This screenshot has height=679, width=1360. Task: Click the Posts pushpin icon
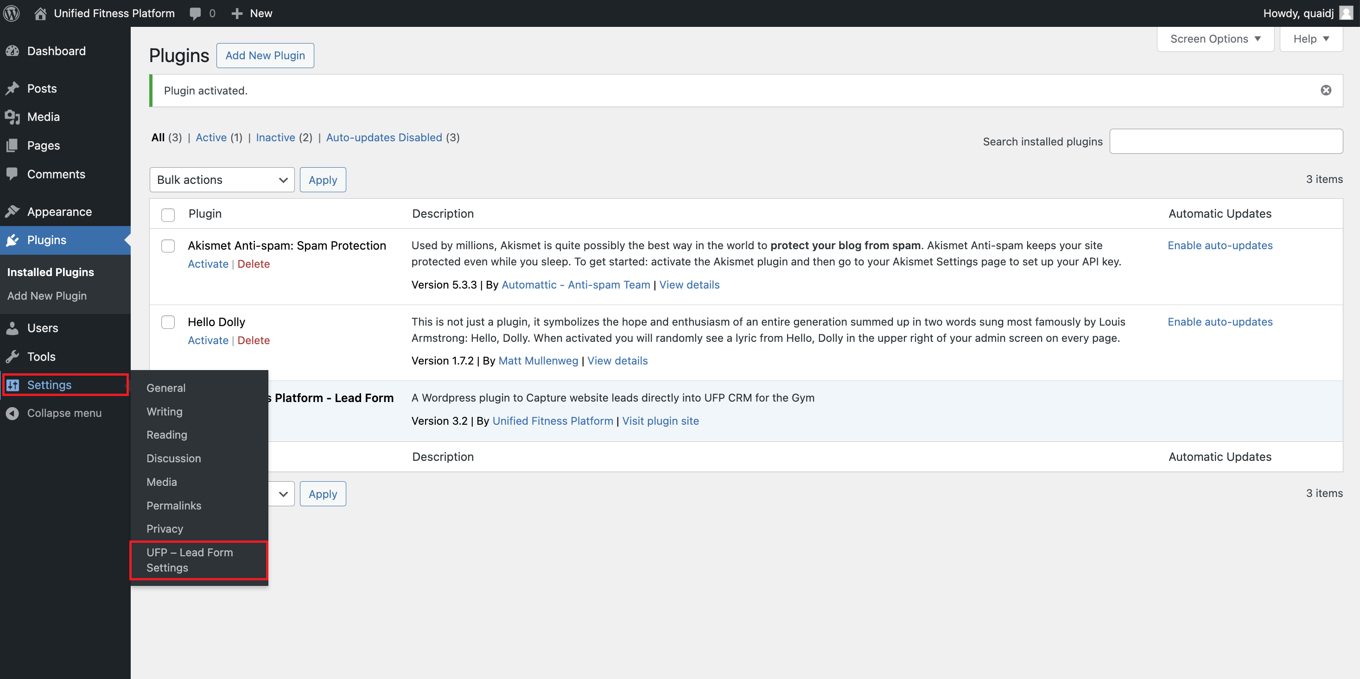click(13, 88)
